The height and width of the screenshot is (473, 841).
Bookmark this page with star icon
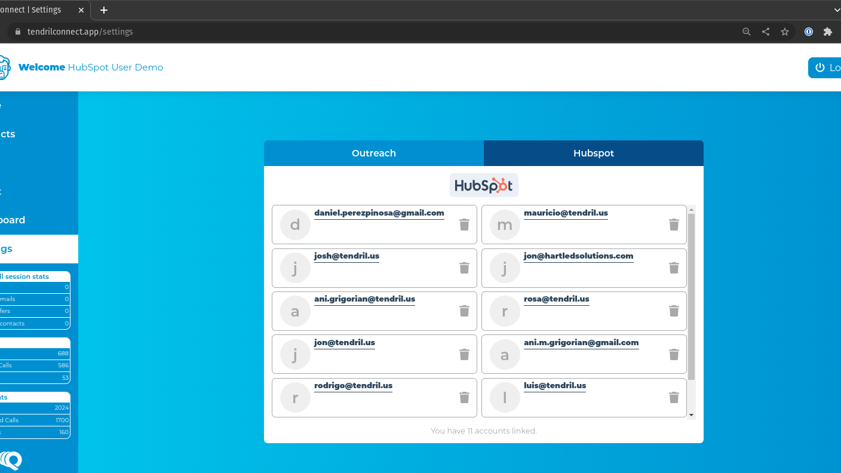[785, 32]
